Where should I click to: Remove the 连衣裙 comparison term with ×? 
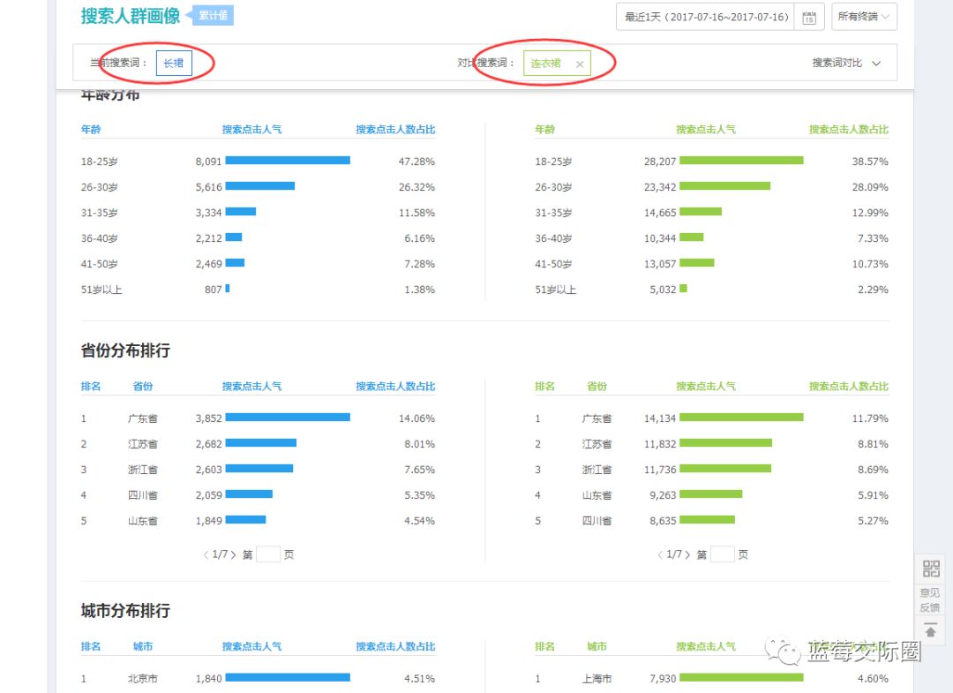[580, 64]
